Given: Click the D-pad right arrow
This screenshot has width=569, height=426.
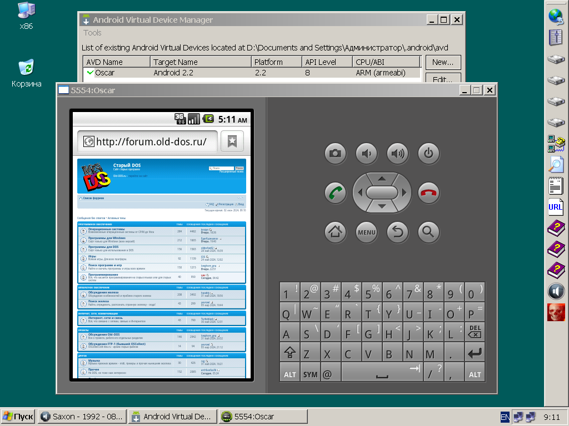Looking at the screenshot, I should 405,192.
